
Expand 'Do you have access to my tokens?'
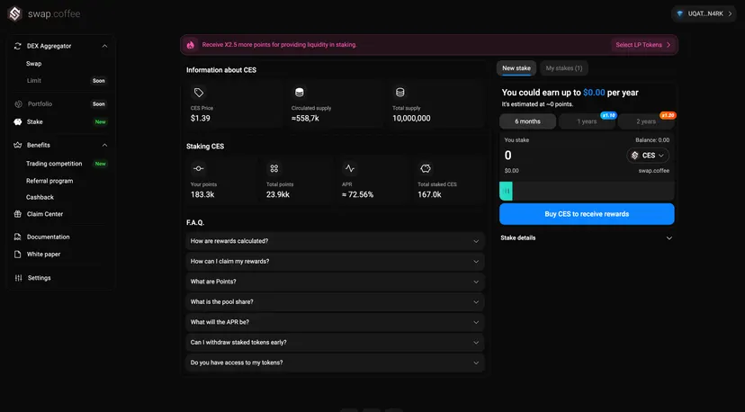tap(335, 363)
